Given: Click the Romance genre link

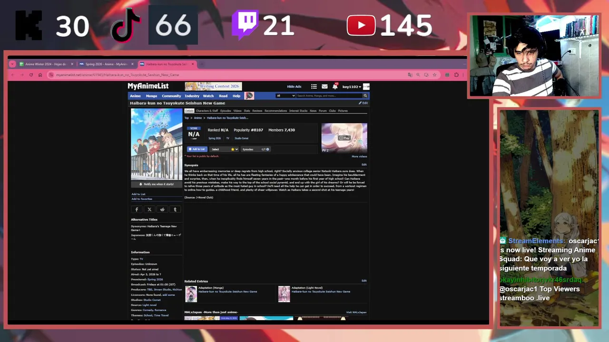Looking at the screenshot, I should pos(160,310).
